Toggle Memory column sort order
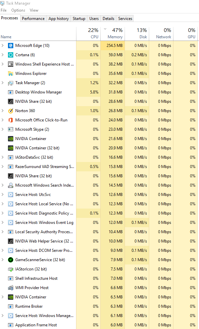The width and height of the screenshot is (199, 329). [113, 33]
